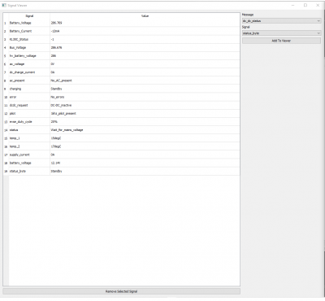This screenshot has width=325, height=301.
Task: Click row header number 19 for status_byte
Action: point(6,172)
